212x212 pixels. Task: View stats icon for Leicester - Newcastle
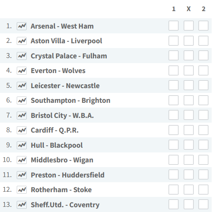pyautogui.click(x=22, y=86)
